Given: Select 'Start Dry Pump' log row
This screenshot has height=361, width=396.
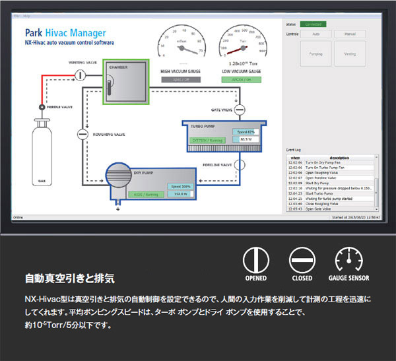Looking at the screenshot, I should pos(331,183).
